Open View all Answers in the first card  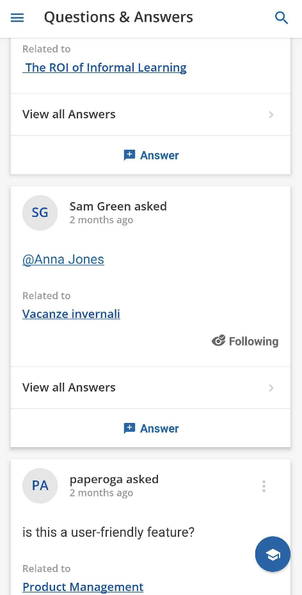click(150, 115)
